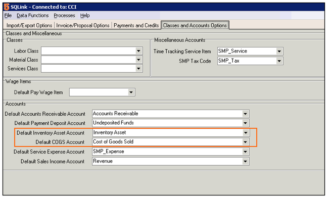This screenshot has height=198, width=329.
Task: Open Default Sales Income Account dropdown arrow
Action: click(245, 161)
